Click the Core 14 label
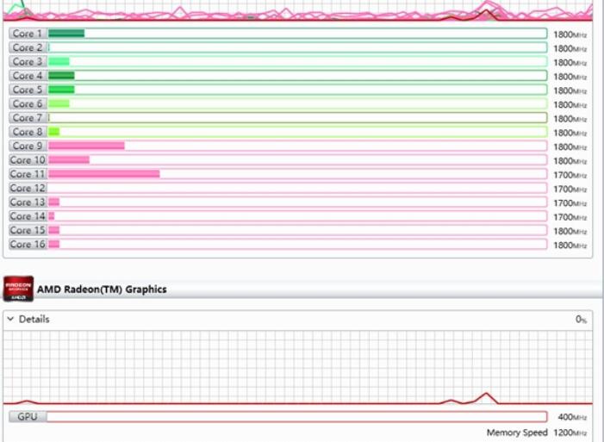This screenshot has height=442, width=604. pos(28,216)
